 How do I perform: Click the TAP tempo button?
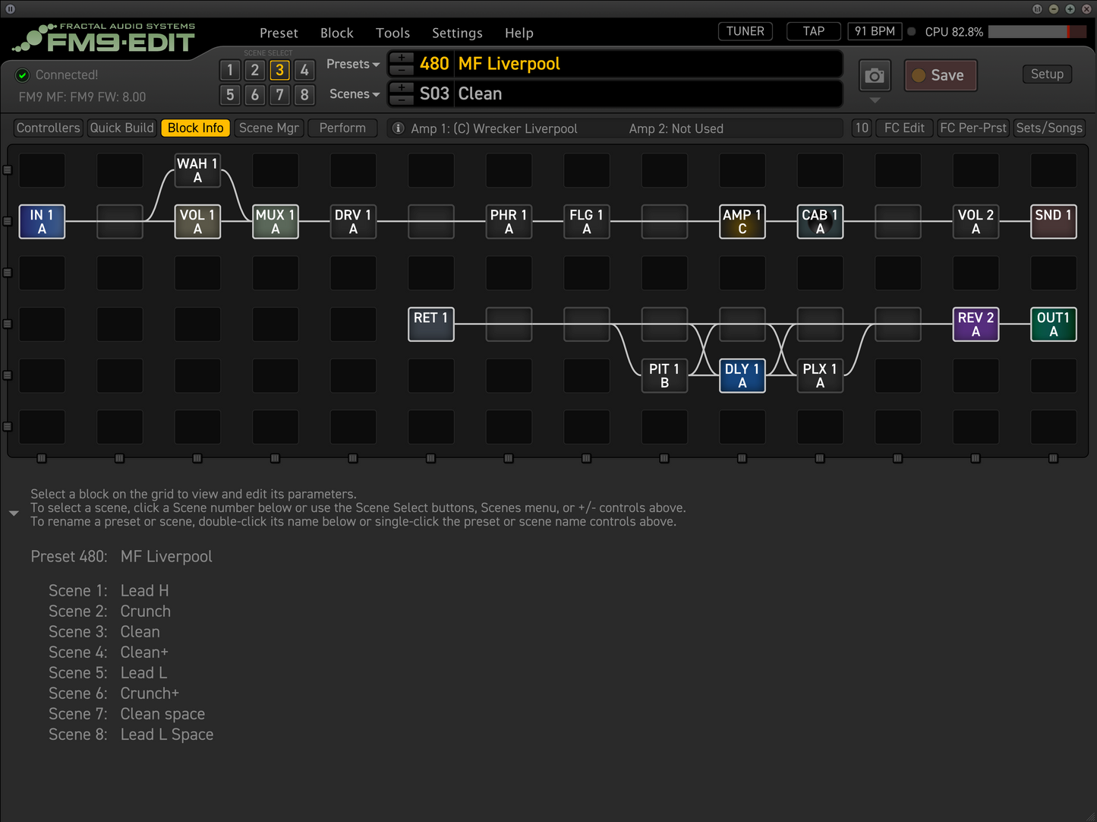click(814, 31)
